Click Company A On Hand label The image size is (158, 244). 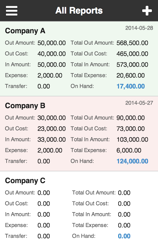(82, 86)
